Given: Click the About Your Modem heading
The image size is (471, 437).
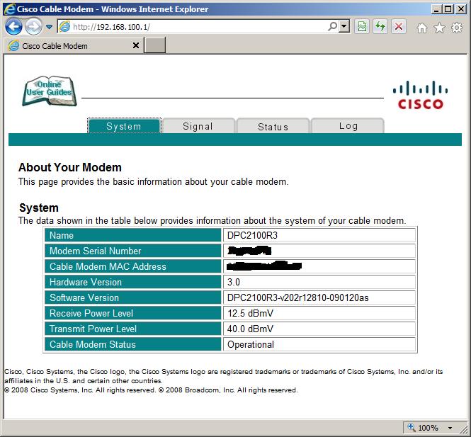Looking at the screenshot, I should [x=70, y=167].
